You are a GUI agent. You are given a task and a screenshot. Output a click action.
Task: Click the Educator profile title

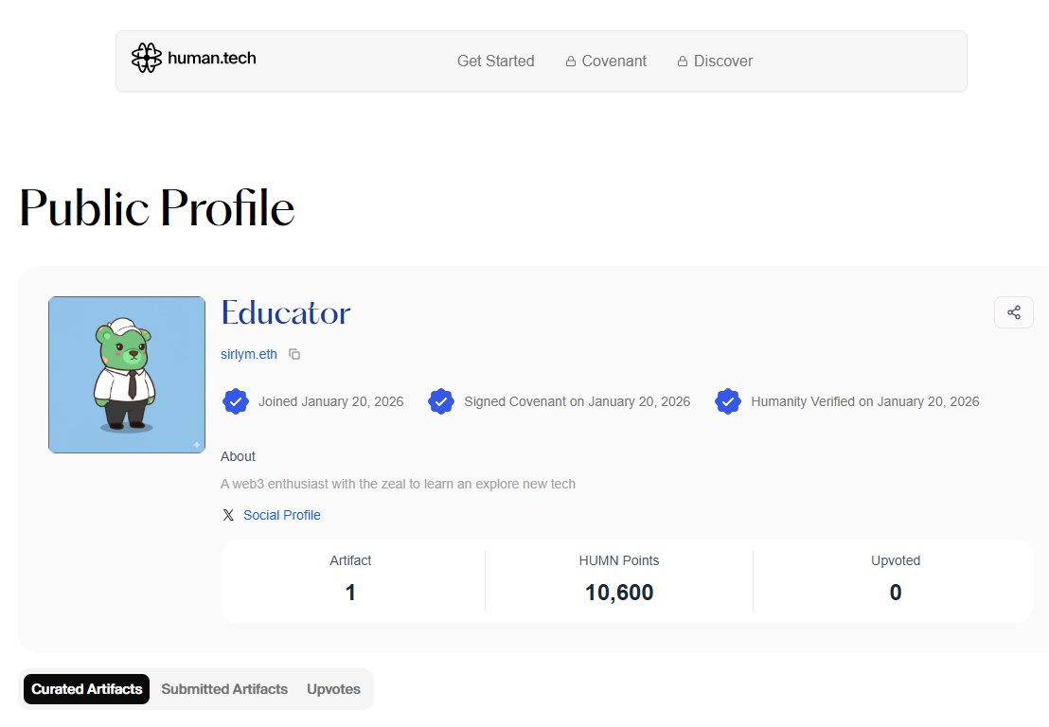coord(286,312)
